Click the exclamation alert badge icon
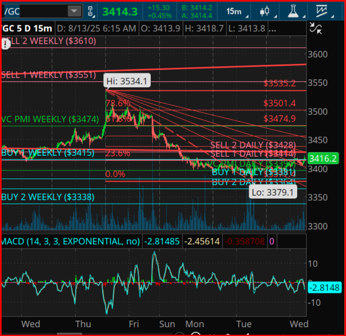The width and height of the screenshot is (346, 336). [x=5, y=44]
